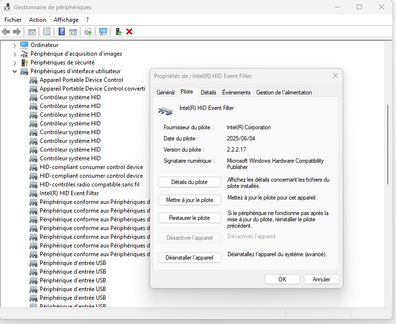The width and height of the screenshot is (396, 324).
Task: Click the update driver toolbar icon
Action: pos(88,31)
